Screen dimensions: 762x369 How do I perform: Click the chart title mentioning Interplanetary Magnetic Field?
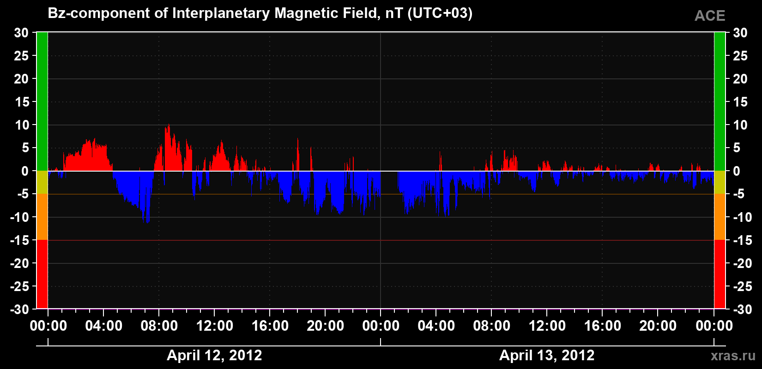coord(260,14)
